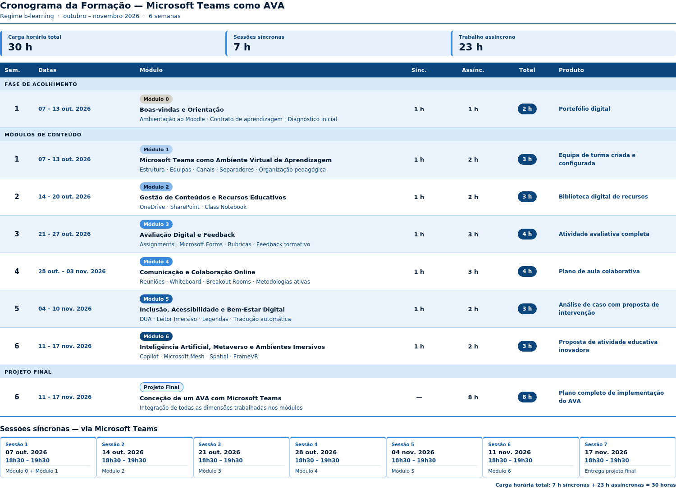
Task: Click the "Avaliação Digital e Feedback" title
Action: pyautogui.click(x=187, y=235)
